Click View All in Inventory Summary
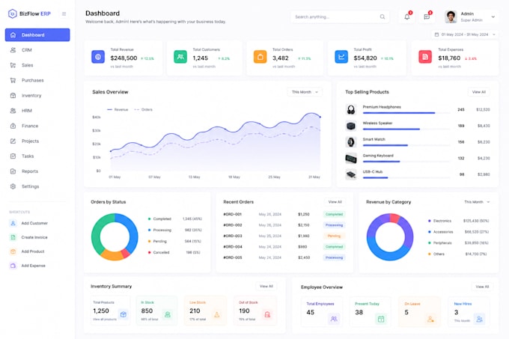This screenshot has width=509, height=339. pyautogui.click(x=266, y=286)
